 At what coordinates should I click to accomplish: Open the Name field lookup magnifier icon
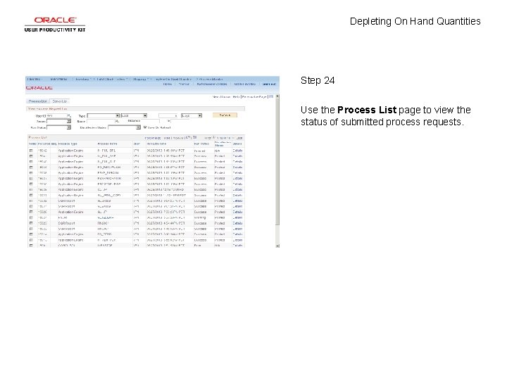[117, 121]
